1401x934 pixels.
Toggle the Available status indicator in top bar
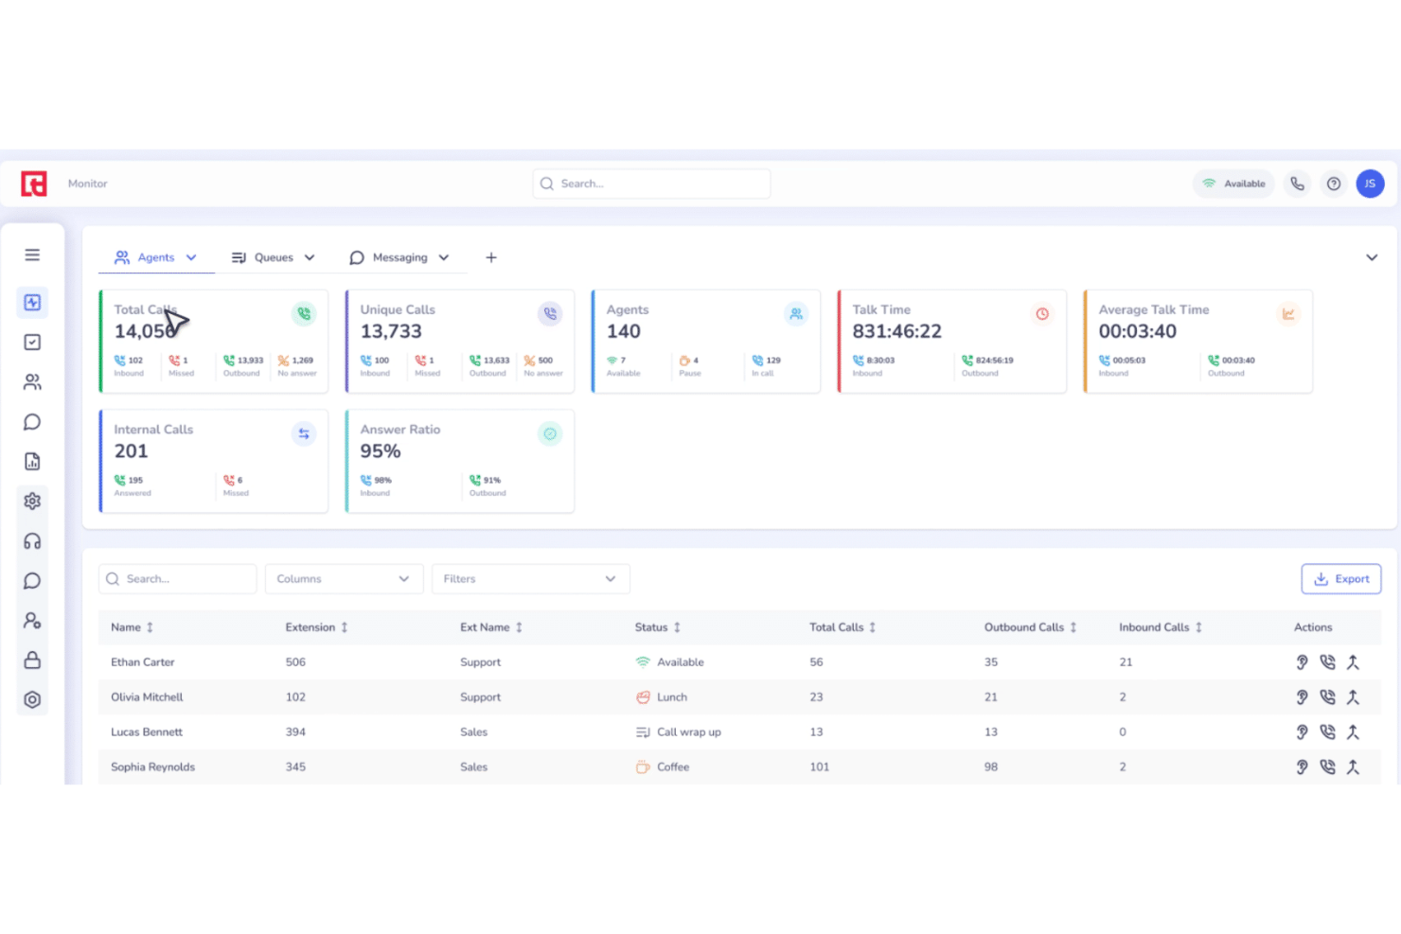click(1233, 184)
